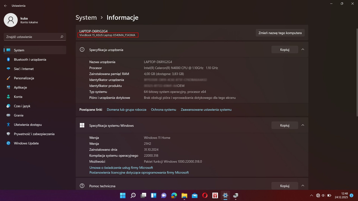Collapse the Specyfikacja urządzenia section
This screenshot has height=201, width=358.
[x=303, y=50]
